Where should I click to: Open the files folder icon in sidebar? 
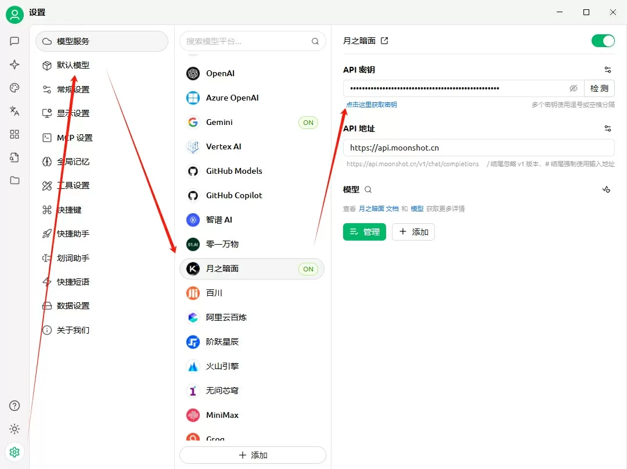[x=15, y=181]
